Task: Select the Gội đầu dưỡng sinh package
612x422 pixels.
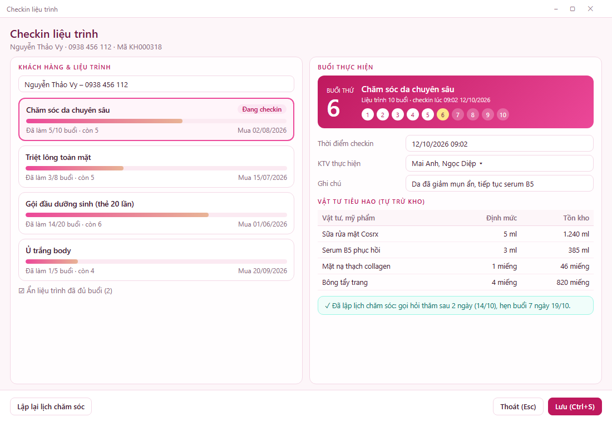Action: point(156,214)
